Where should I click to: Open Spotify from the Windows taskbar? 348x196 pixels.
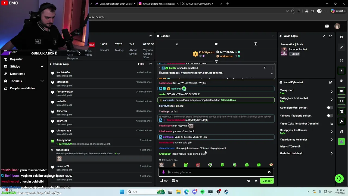pos(202,192)
